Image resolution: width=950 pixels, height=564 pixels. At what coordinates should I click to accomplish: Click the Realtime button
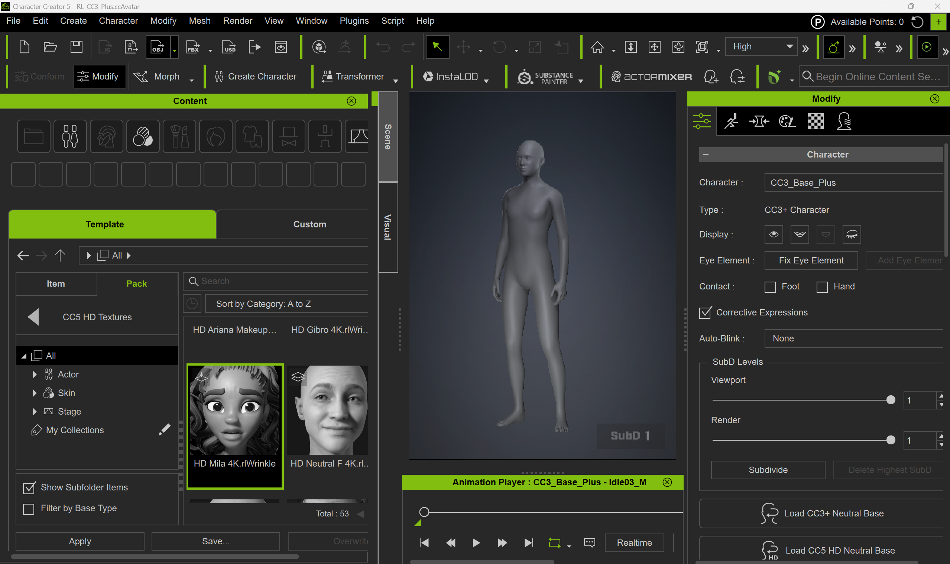pos(634,543)
